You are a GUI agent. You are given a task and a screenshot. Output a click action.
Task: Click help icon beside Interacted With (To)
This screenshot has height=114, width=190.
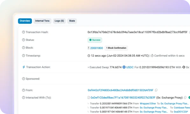coord(23,98)
